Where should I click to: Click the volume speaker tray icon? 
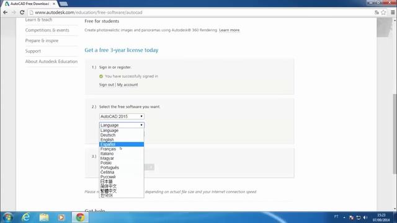click(x=365, y=217)
